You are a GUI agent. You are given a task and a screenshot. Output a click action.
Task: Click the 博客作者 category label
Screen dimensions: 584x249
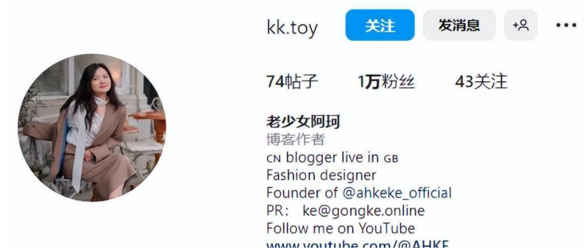(x=296, y=139)
